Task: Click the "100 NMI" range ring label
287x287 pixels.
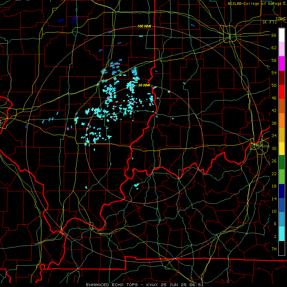Action: pyautogui.click(x=144, y=26)
